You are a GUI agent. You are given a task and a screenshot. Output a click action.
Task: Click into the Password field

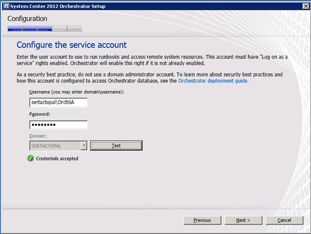(x=59, y=125)
